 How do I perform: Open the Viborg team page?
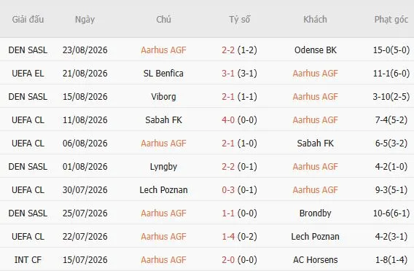point(163,97)
